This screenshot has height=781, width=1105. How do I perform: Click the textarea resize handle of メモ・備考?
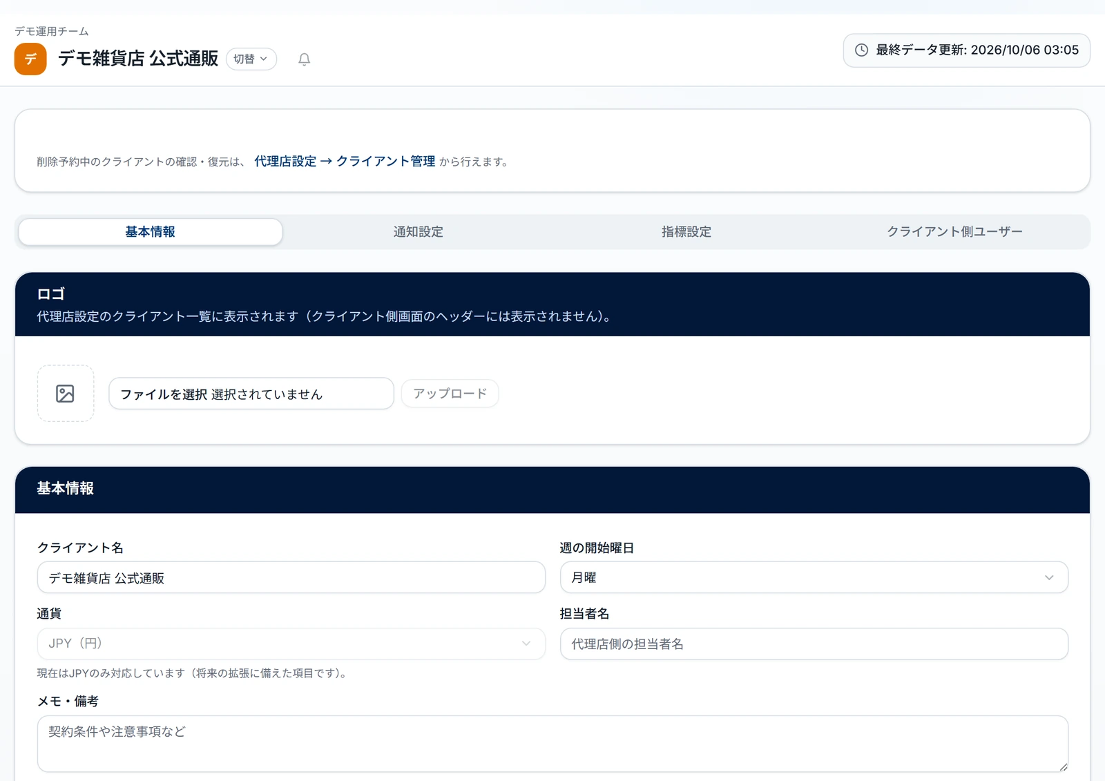pos(1064,767)
